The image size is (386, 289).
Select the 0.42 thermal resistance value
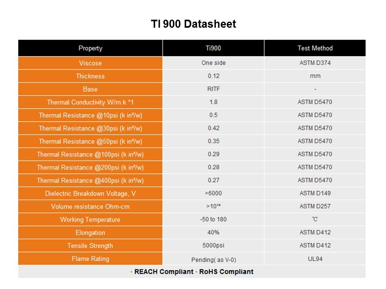pos(213,128)
